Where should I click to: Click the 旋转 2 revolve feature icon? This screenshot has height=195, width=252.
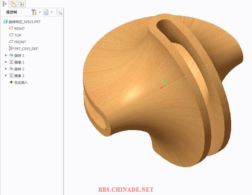pos(11,69)
